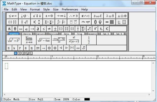This screenshot has height=102, width=157.
Task: Switch to the Geometry tab
Action: point(92,34)
